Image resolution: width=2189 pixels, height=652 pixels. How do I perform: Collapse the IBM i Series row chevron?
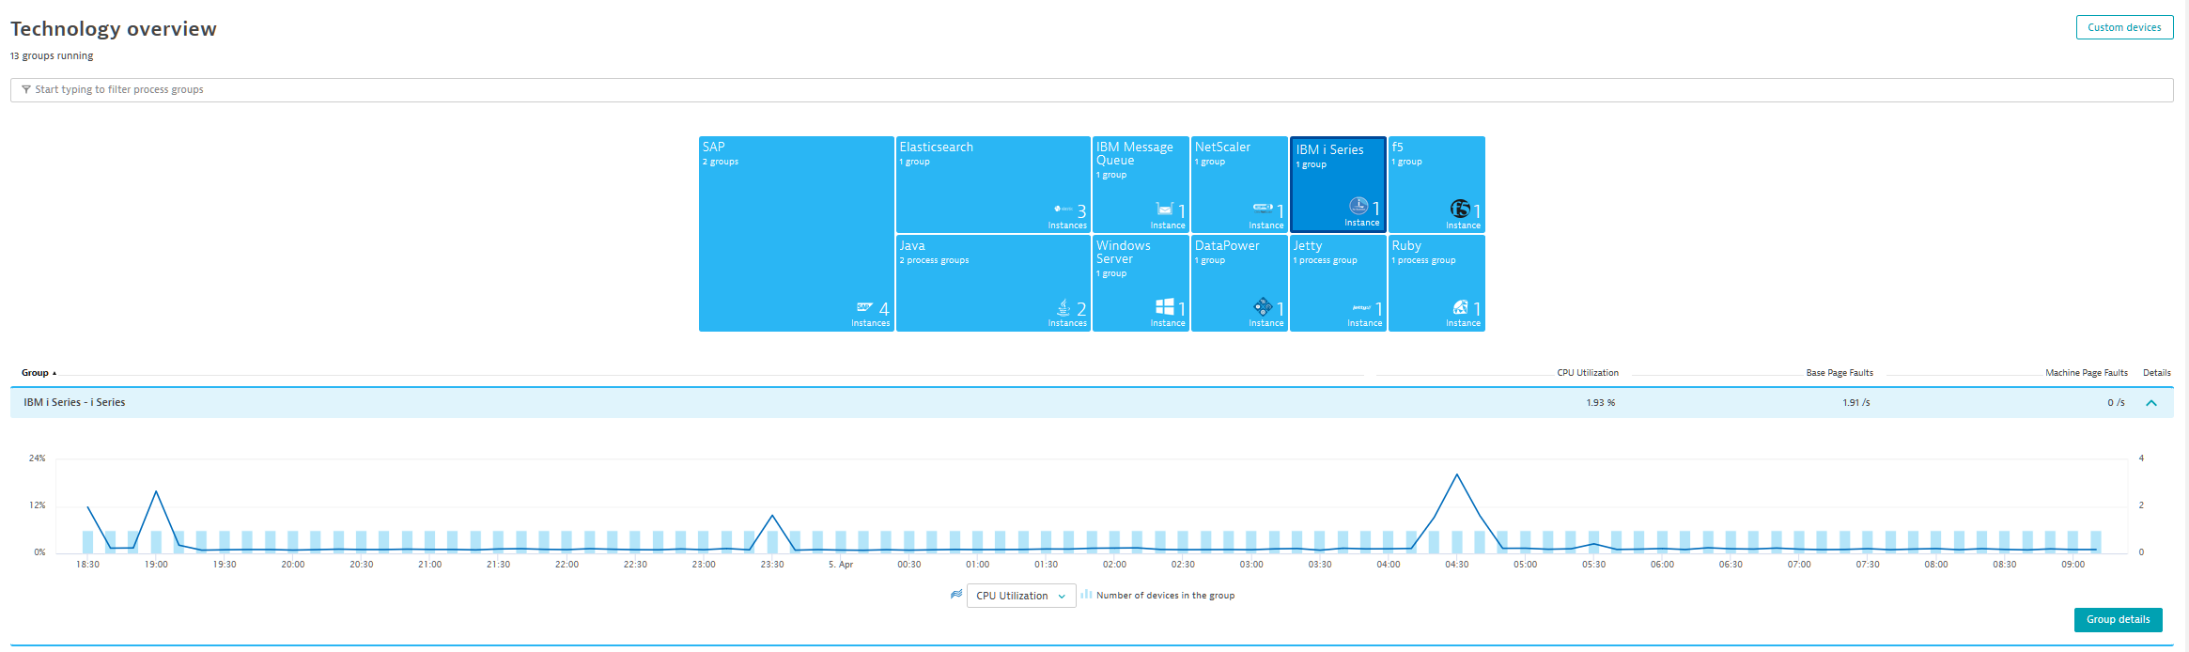coord(2151,403)
